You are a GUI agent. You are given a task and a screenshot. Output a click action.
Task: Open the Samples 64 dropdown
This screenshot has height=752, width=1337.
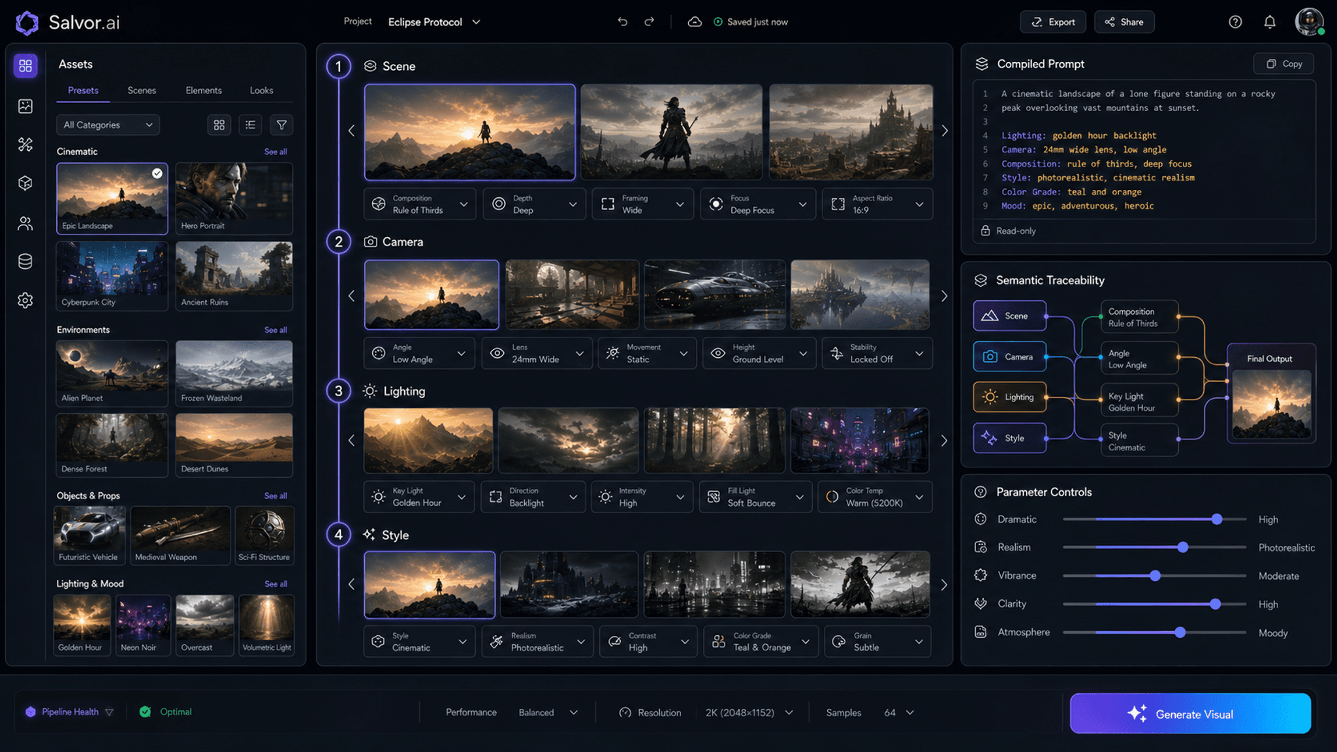pos(899,712)
